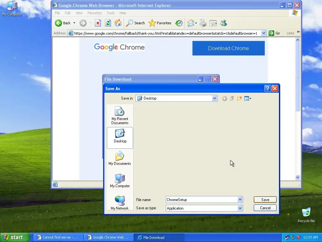
Task: Open the View Menu icon in Save As
Action: [x=248, y=98]
